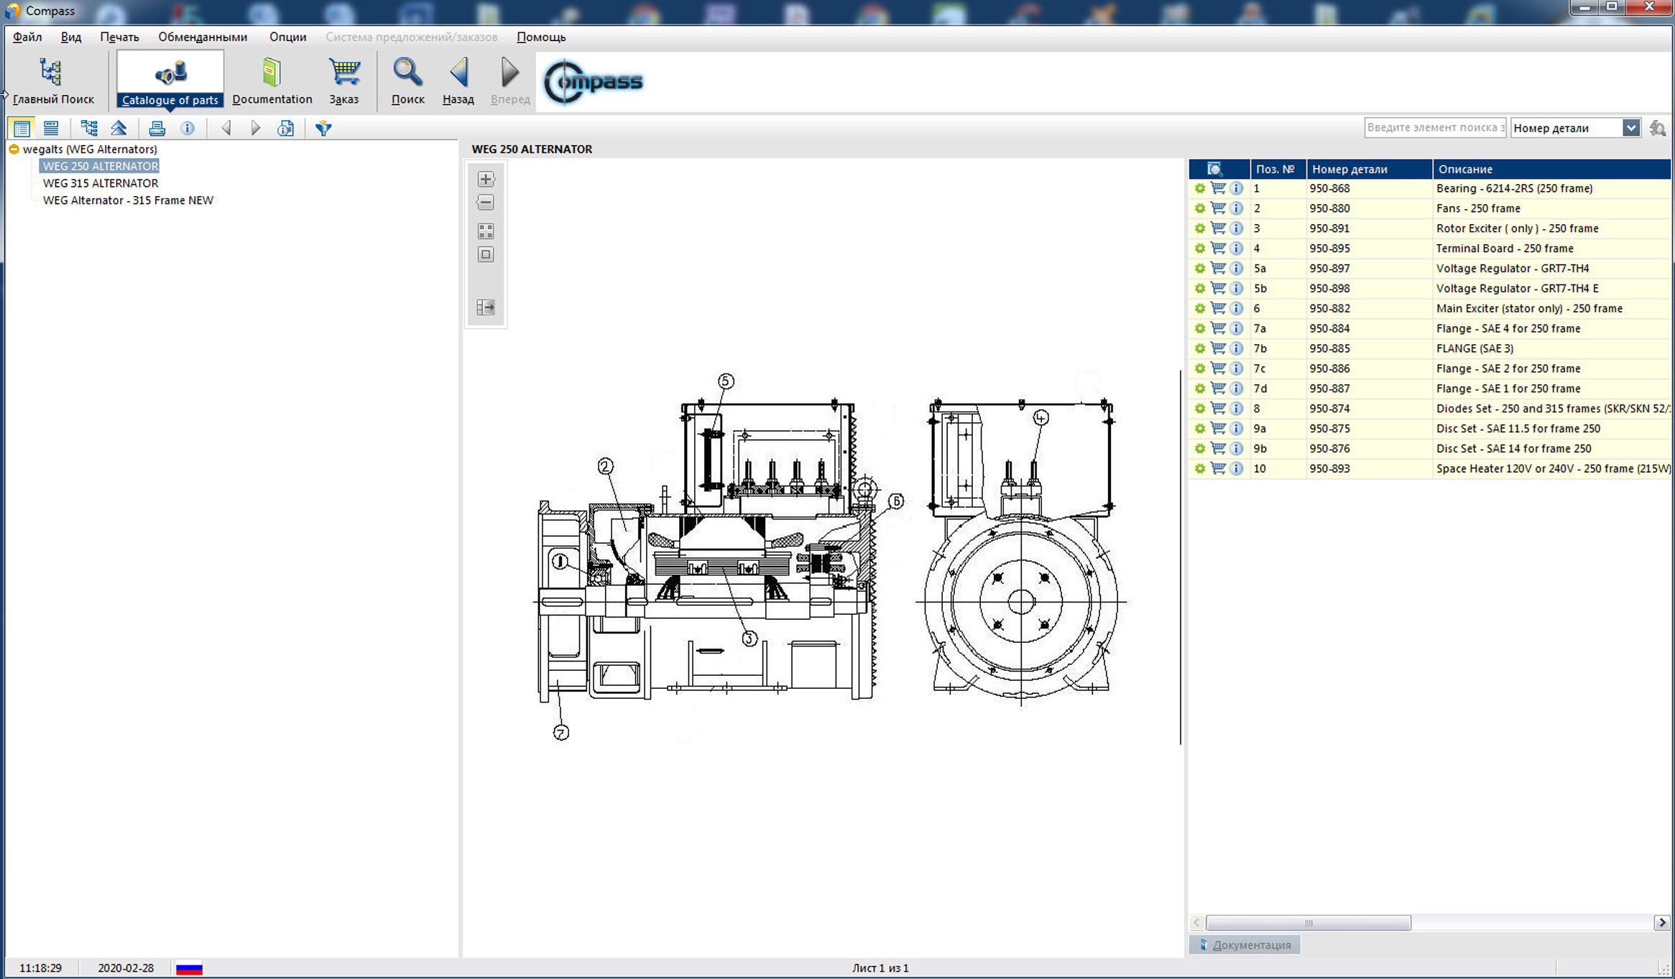Open the Опции menu
This screenshot has width=1675, height=979.
(x=287, y=37)
